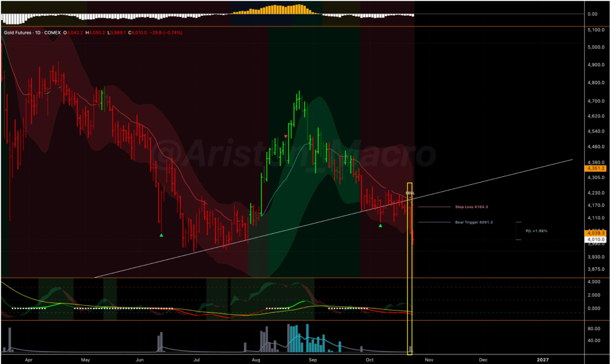The height and width of the screenshot is (364, 610).
Task: Click the open value O4,042.2
Action: coord(73,33)
